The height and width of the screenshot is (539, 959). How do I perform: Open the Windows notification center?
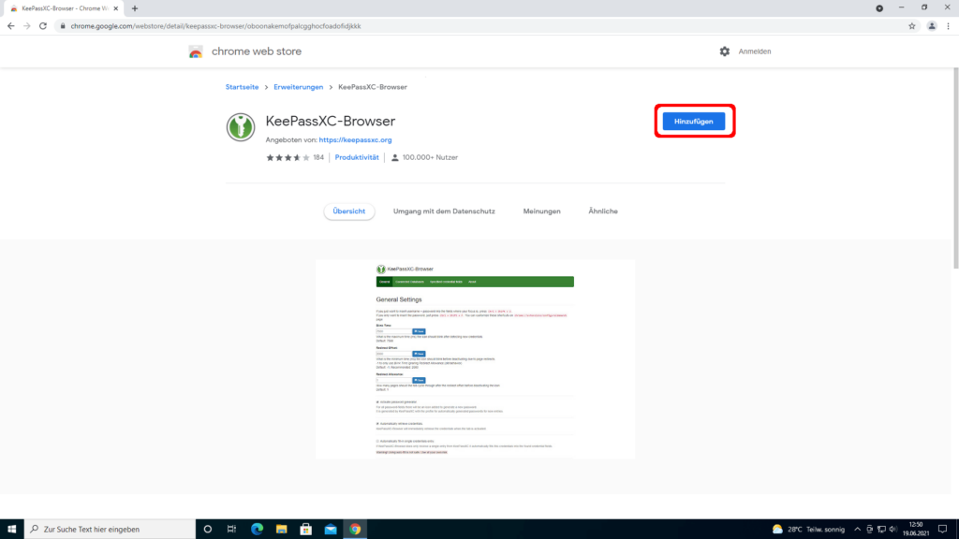tap(942, 530)
